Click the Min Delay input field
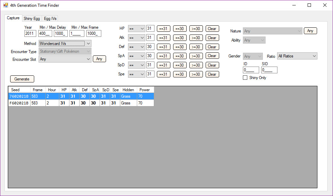The image size is (333, 196). (45, 33)
